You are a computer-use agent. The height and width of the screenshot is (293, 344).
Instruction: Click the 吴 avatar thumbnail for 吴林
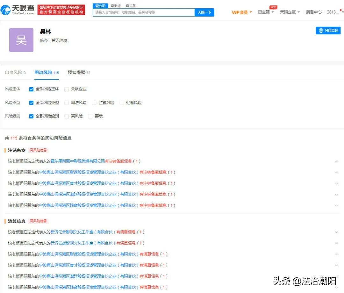(21, 40)
